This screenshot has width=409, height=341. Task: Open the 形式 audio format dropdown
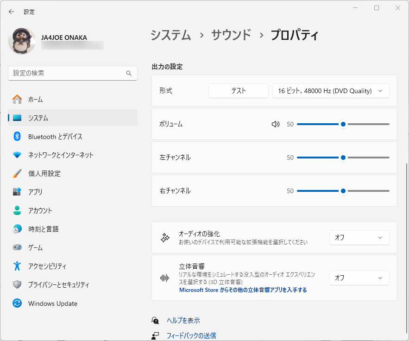(331, 91)
